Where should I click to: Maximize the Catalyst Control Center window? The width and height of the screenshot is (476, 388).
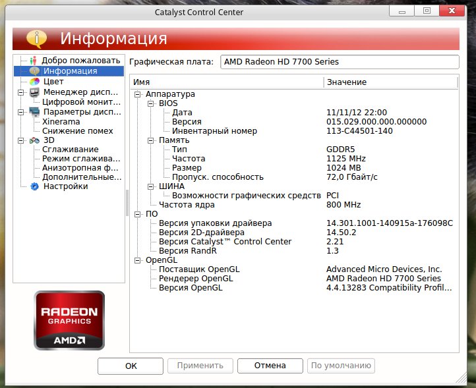click(427, 11)
